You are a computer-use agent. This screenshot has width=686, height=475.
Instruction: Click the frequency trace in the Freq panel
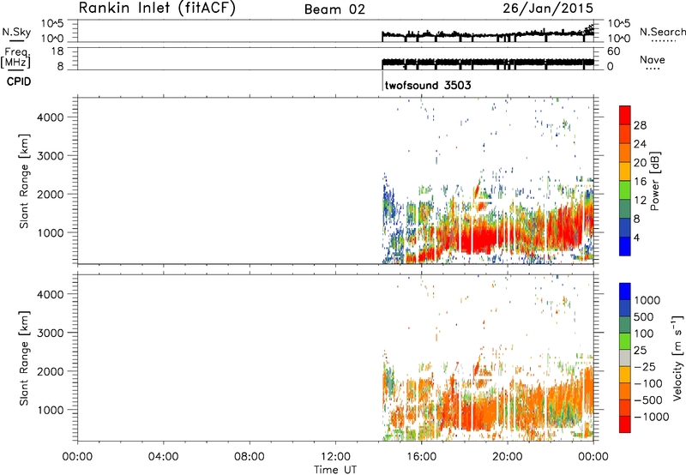coord(488,62)
